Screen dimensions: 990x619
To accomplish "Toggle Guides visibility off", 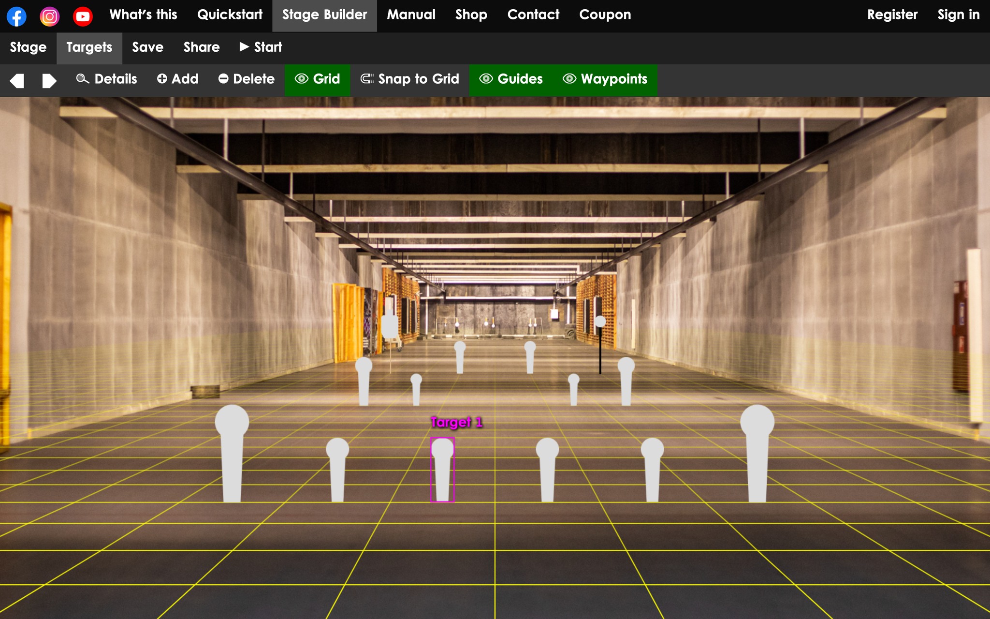I will click(511, 79).
